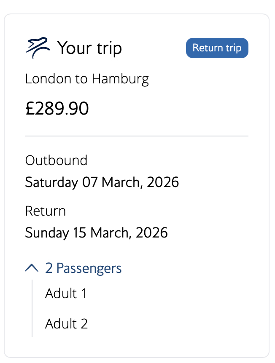Screen dimensions: 275x363
Task: Click the Sunday 15 March, 2026 date
Action: point(96,232)
